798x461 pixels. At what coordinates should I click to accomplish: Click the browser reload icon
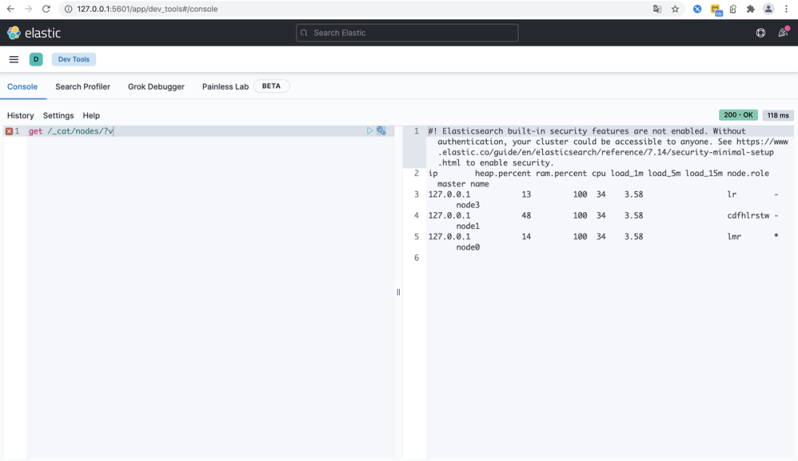pos(47,9)
